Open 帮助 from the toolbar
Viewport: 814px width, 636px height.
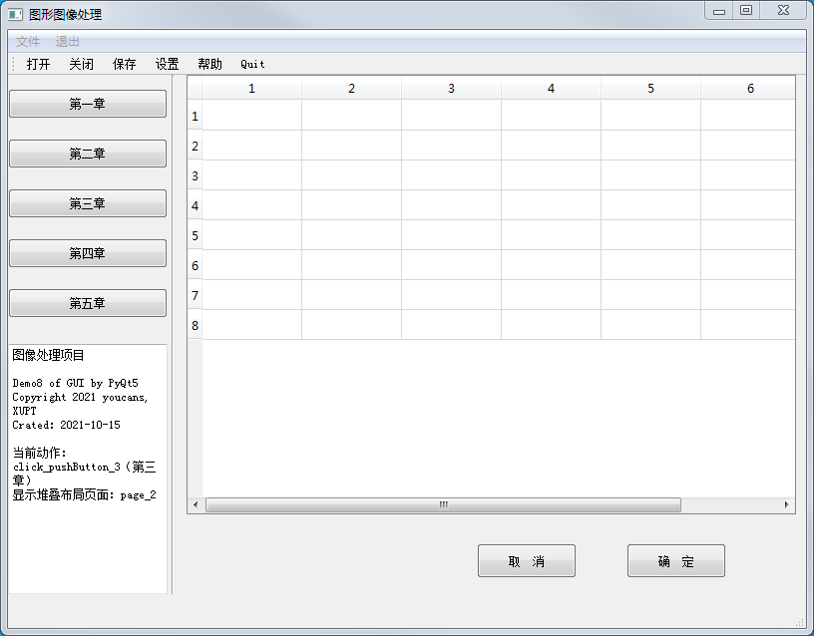[209, 64]
